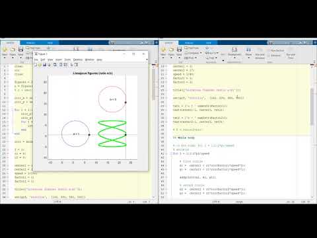The width and height of the screenshot is (317, 238).
Task: Switch to PUBLISH tab in right editor
Action: pos(189,43)
